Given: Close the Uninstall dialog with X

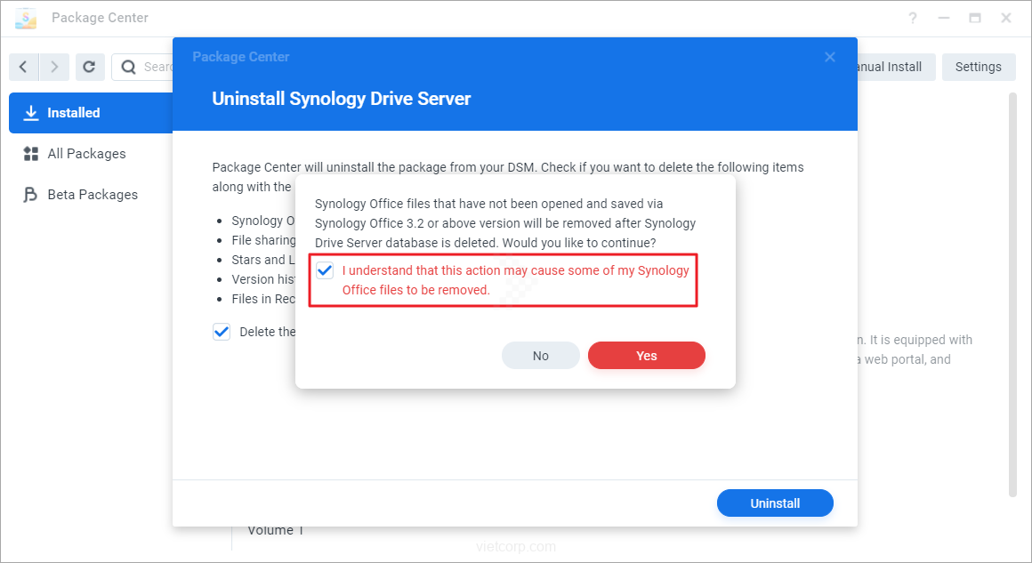Looking at the screenshot, I should click(830, 57).
